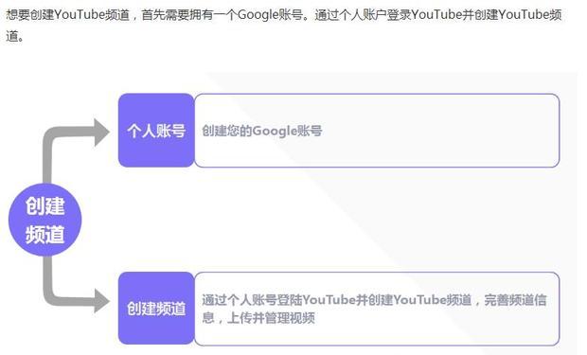Select the purple 个人账号 box
Viewport: 587px width, 355px height.
coord(156,131)
